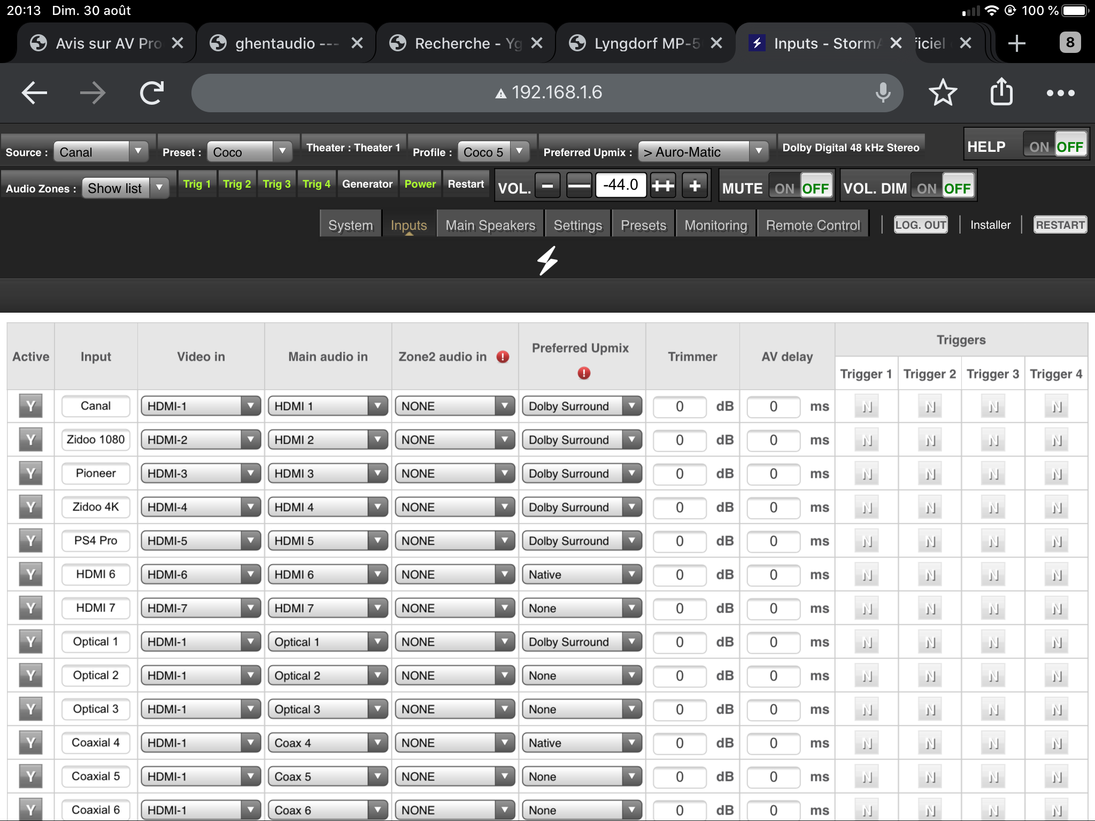
Task: Bookmark page with the star icon
Action: [x=943, y=93]
